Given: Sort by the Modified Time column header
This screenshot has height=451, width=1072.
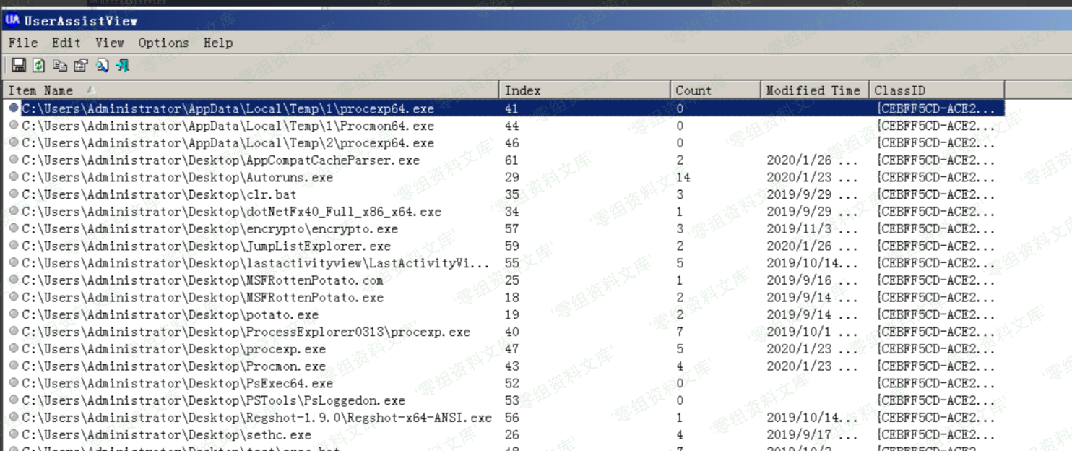Looking at the screenshot, I should (x=813, y=90).
